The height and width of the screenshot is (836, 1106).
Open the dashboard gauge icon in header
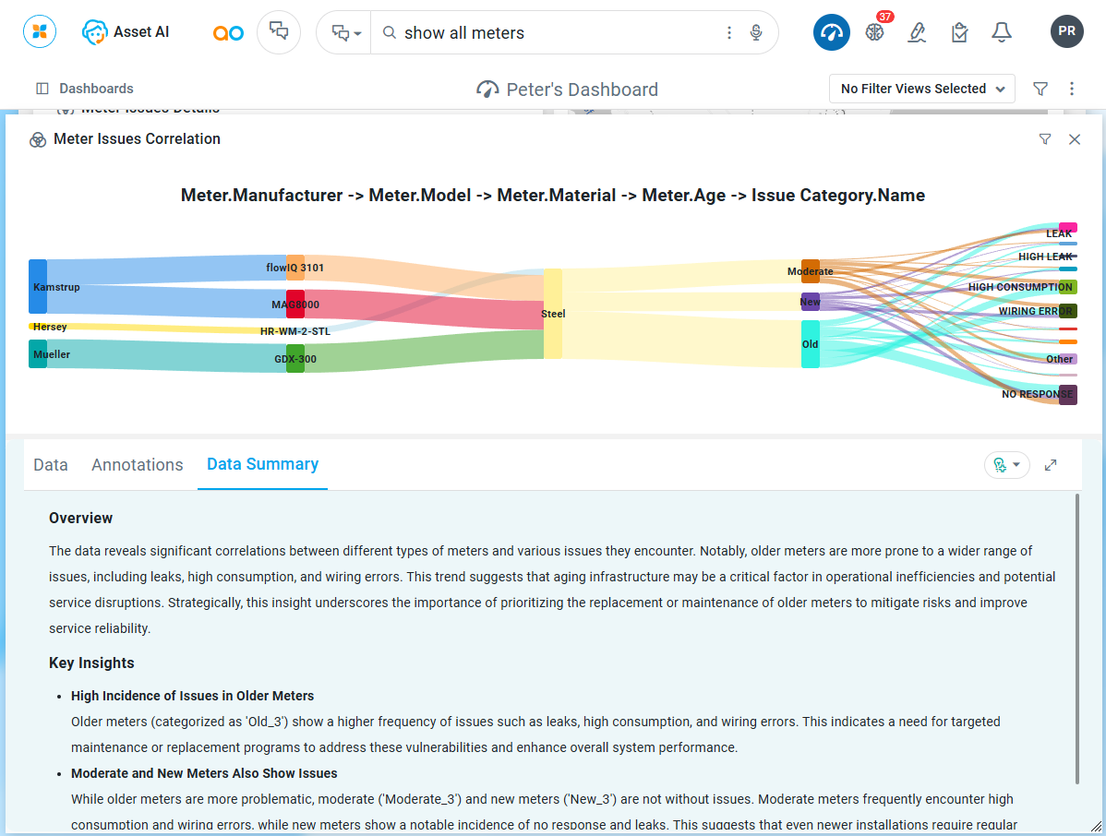[831, 32]
